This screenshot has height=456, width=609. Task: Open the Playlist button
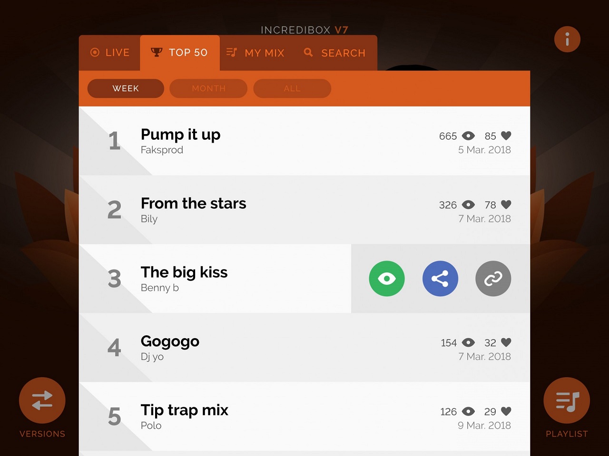(567, 400)
